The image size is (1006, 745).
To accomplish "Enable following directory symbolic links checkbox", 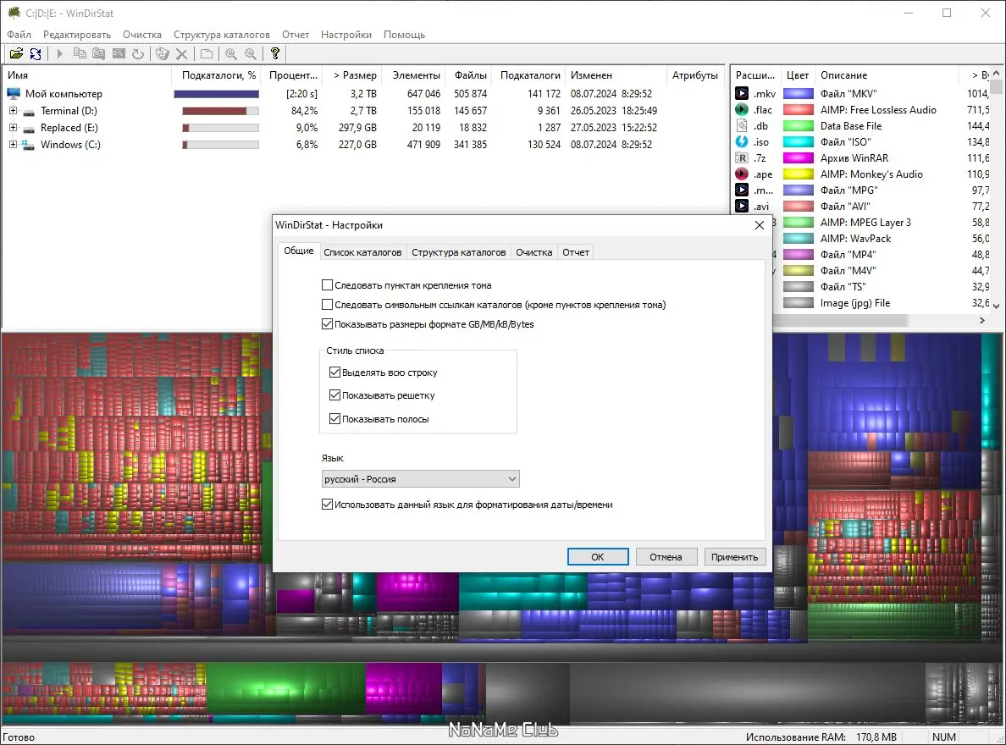I will point(327,304).
